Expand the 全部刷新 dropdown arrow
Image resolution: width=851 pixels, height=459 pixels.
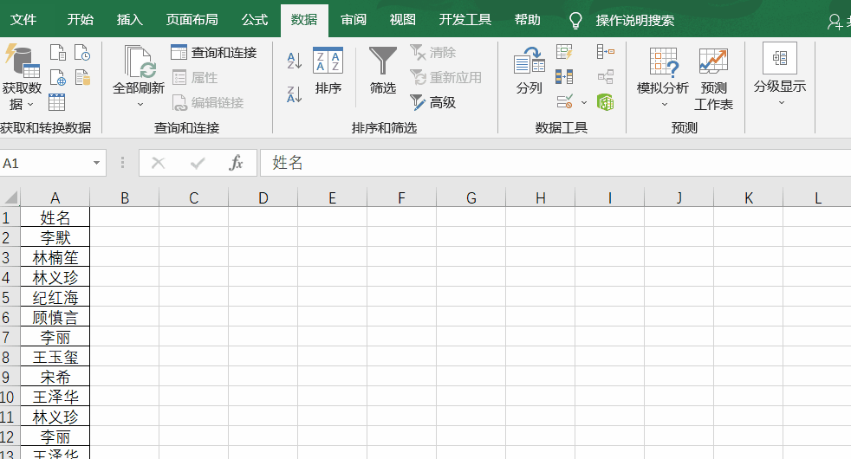pos(139,104)
